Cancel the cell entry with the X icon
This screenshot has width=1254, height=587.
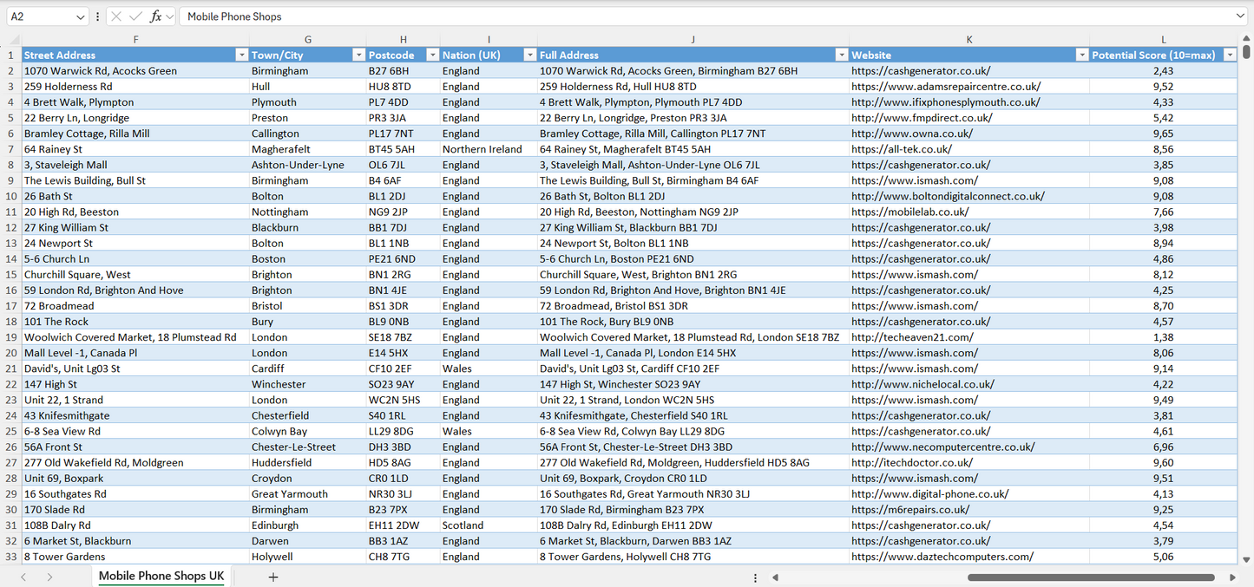click(116, 16)
